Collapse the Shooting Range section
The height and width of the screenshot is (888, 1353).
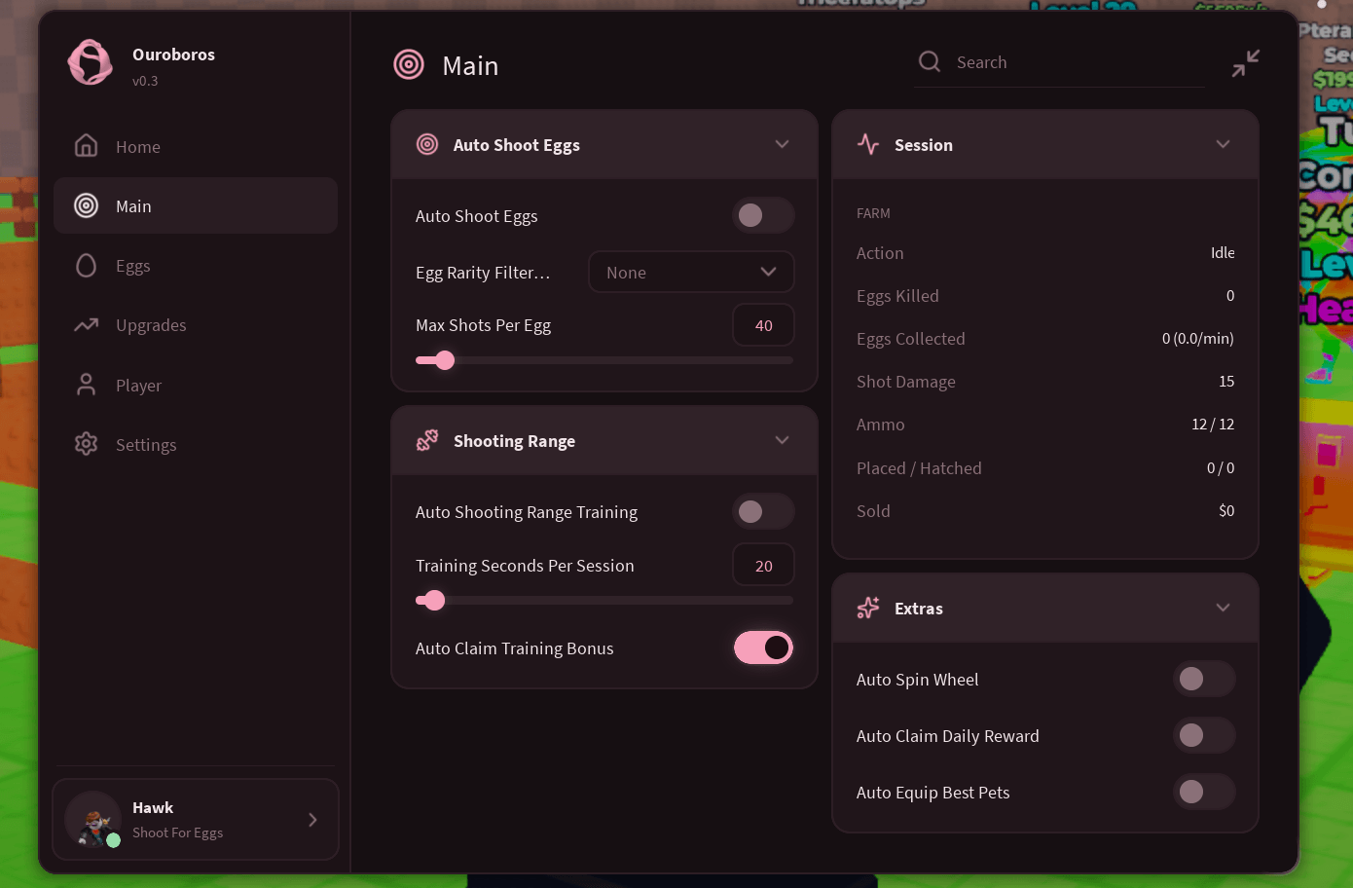(782, 440)
